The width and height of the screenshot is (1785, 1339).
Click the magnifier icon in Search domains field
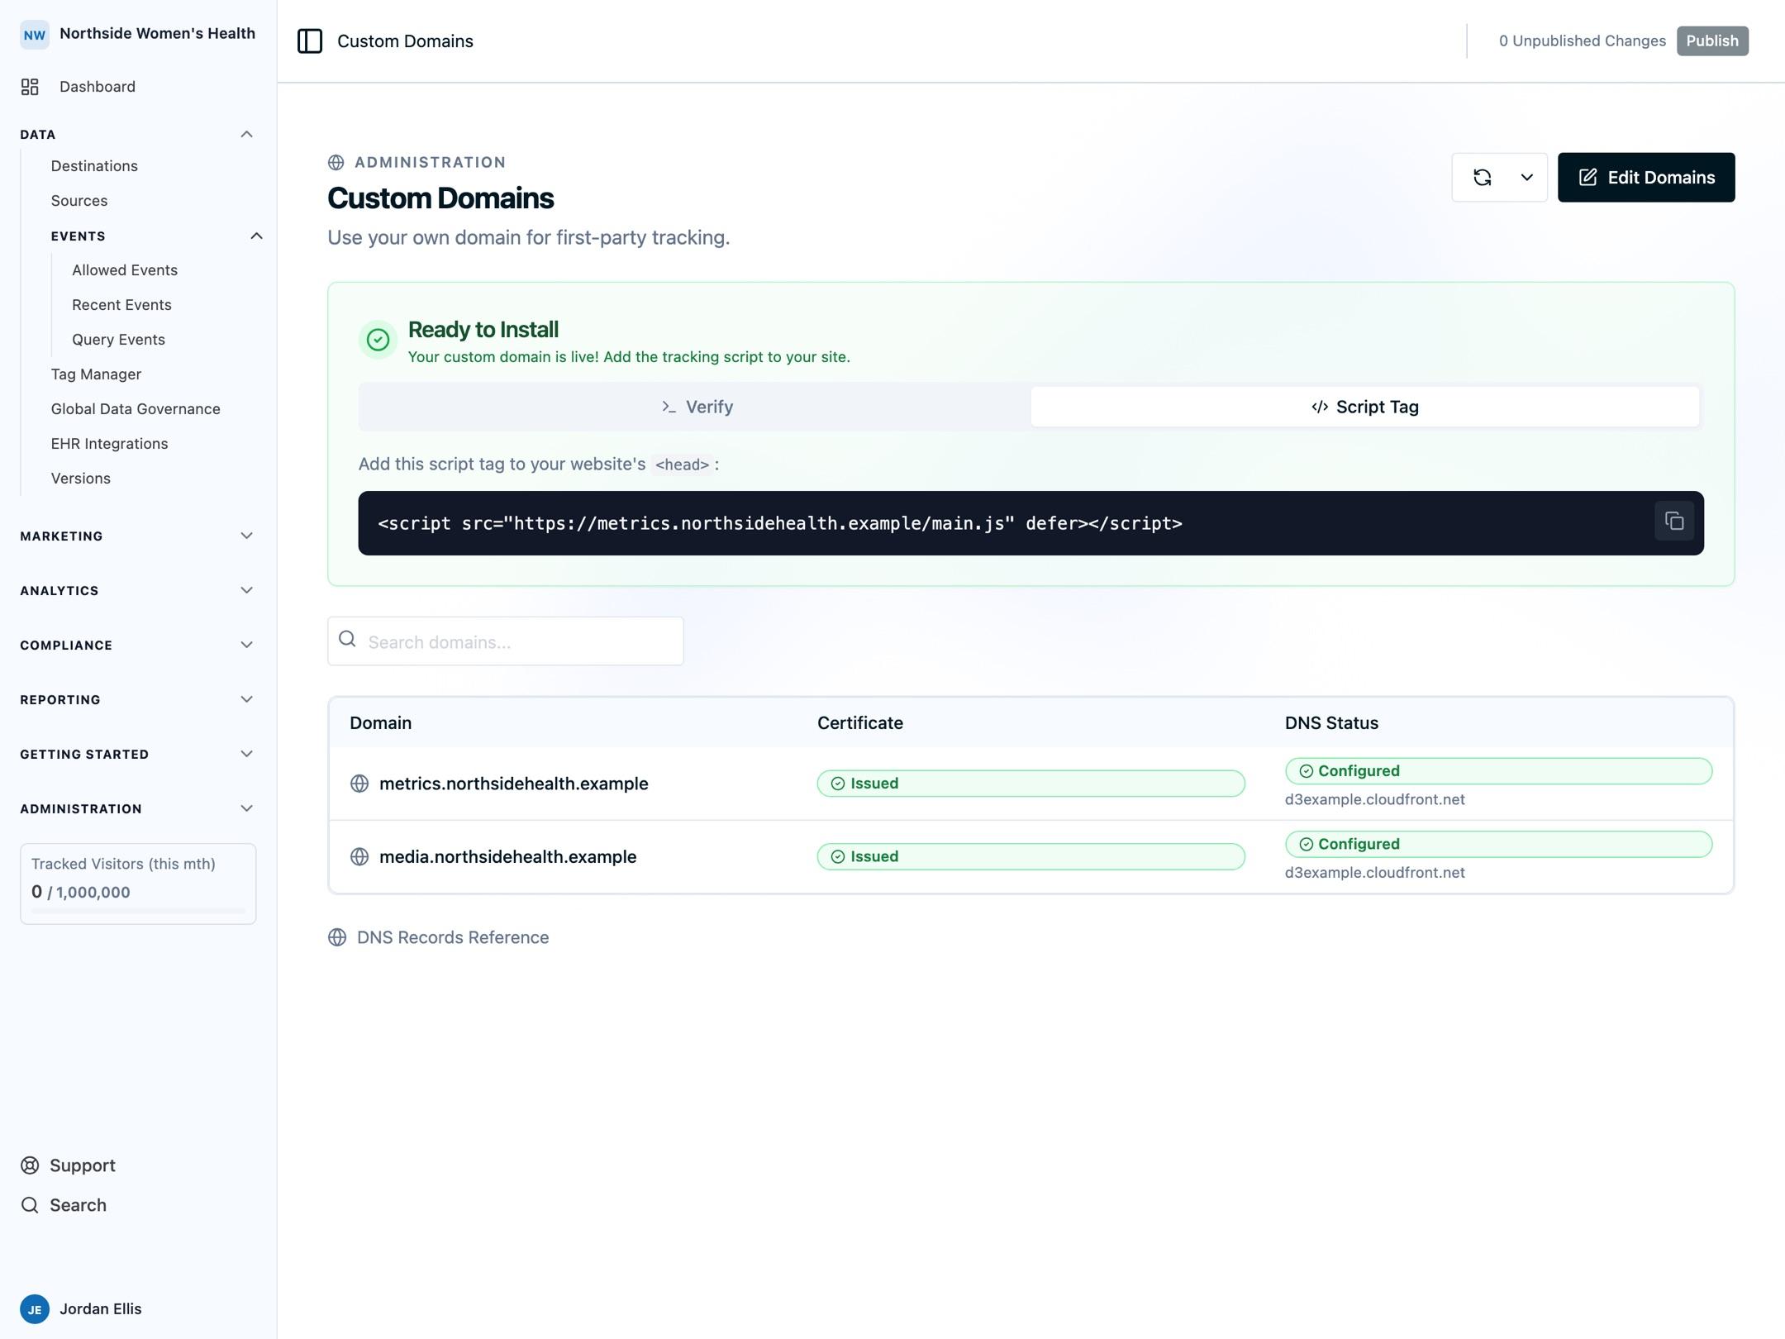(x=348, y=639)
